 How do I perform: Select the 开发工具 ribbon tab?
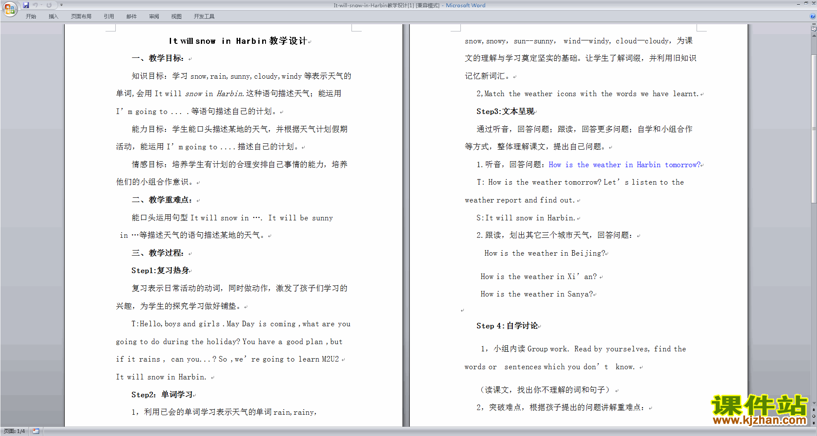204,16
